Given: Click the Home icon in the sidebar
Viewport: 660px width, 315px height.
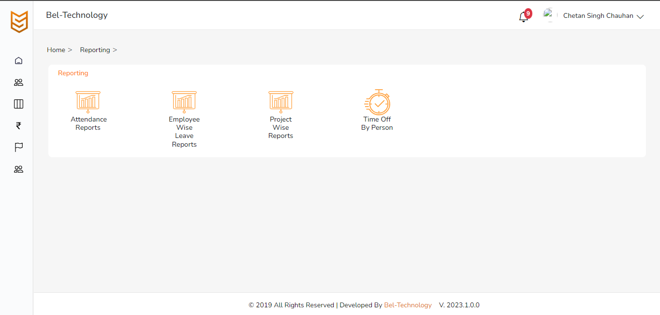Looking at the screenshot, I should pos(18,61).
